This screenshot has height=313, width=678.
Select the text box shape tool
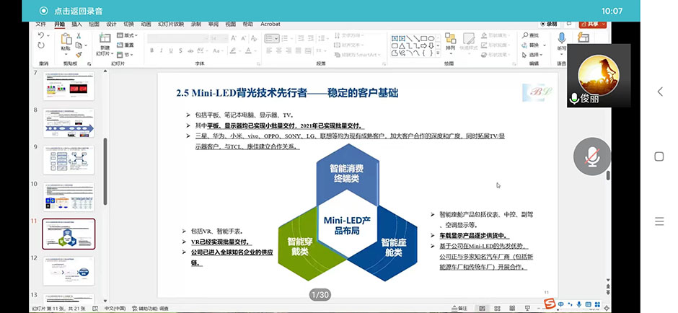tap(395, 38)
